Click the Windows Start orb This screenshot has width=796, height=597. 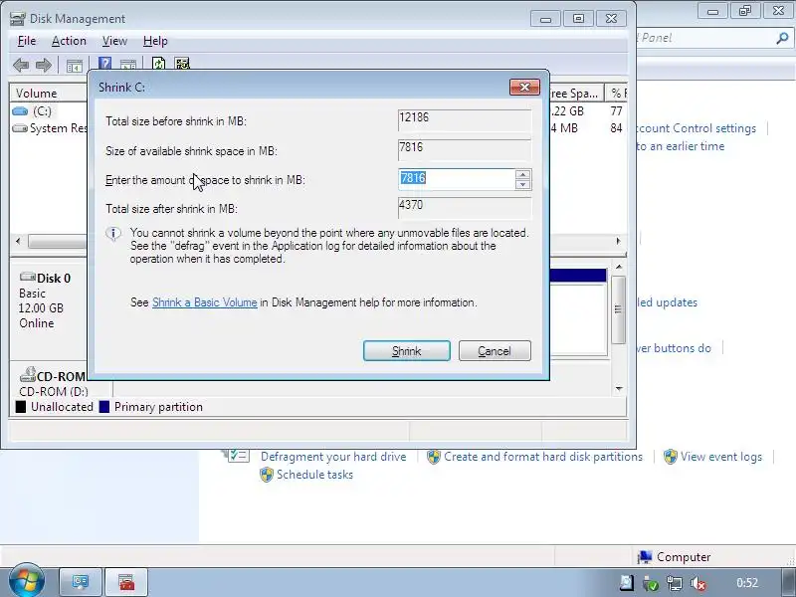[26, 581]
